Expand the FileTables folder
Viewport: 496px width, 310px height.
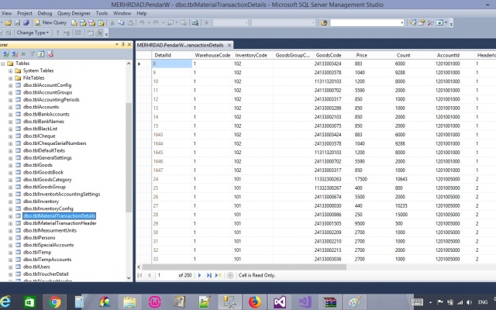(x=10, y=78)
